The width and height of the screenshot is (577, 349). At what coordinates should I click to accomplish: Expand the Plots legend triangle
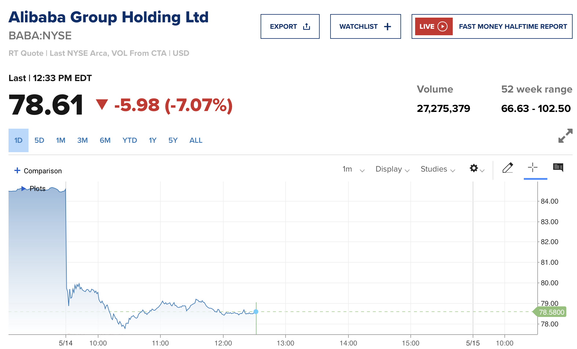tap(24, 188)
